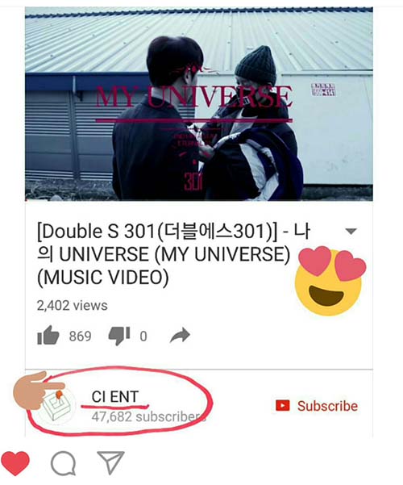Click the red YouTube play logo
The height and width of the screenshot is (485, 403).
(x=282, y=405)
